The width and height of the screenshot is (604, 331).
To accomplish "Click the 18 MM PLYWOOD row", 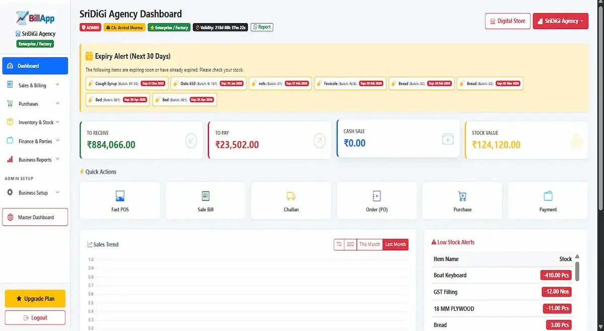I will point(502,308).
